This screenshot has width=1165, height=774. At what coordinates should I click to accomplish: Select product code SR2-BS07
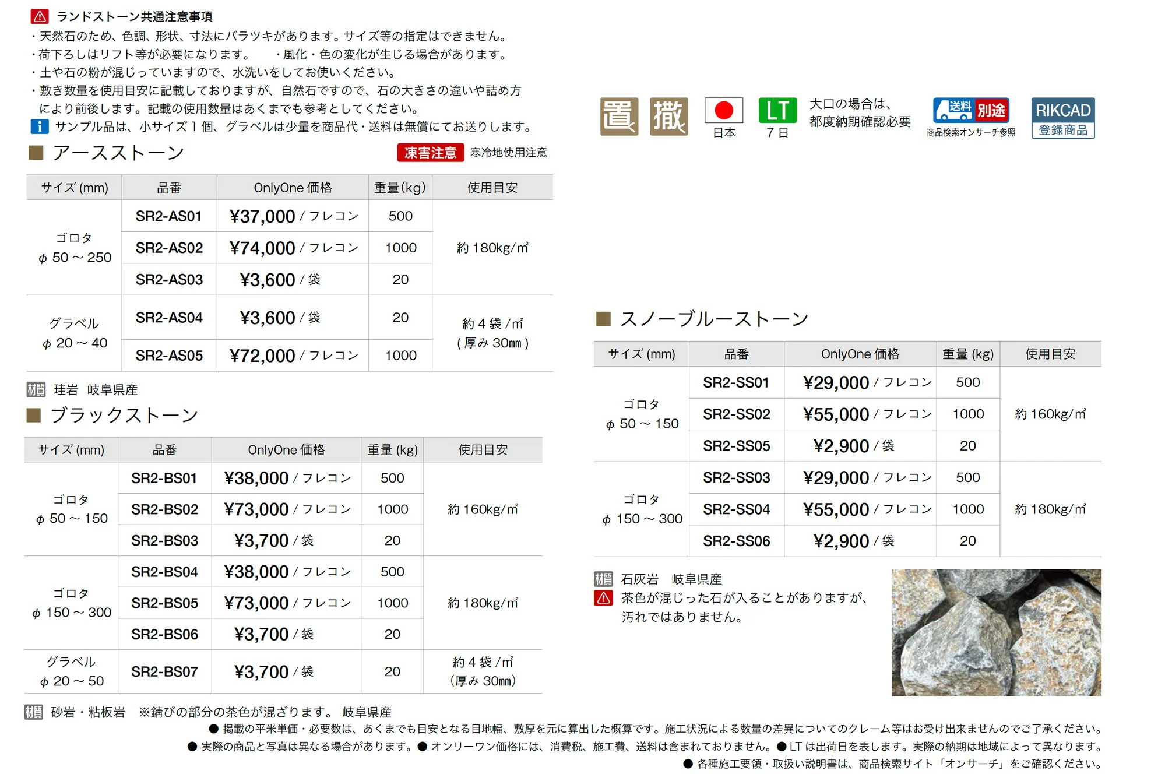(164, 671)
